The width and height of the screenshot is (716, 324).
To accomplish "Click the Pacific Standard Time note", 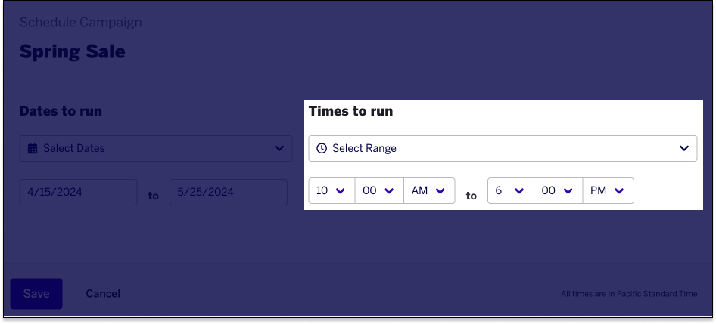I will [629, 294].
